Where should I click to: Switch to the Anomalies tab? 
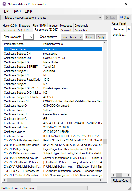click(x=81, y=30)
